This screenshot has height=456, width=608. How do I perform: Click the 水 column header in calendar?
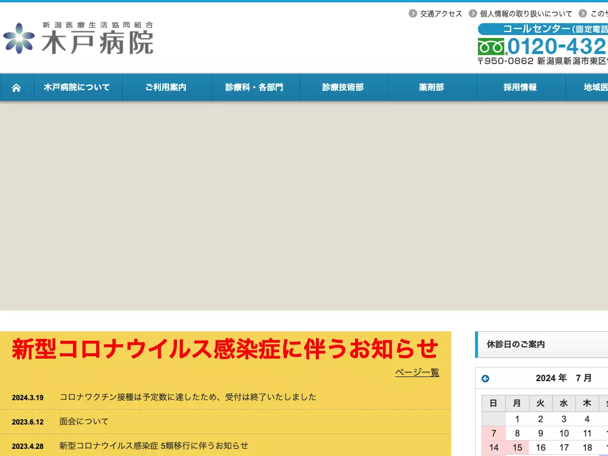pyautogui.click(x=564, y=403)
